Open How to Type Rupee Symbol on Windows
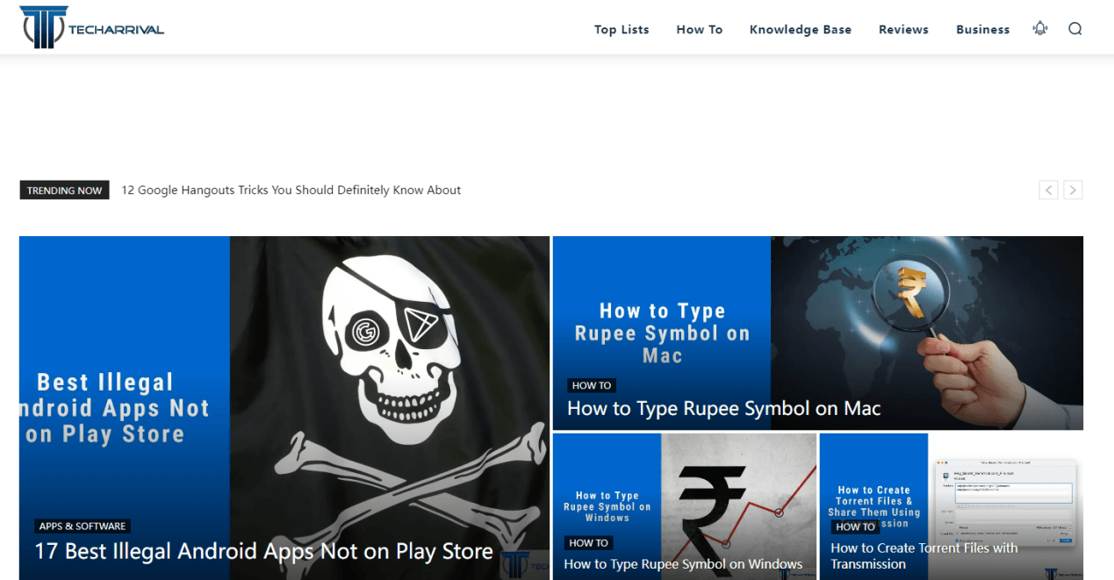 tap(683, 564)
